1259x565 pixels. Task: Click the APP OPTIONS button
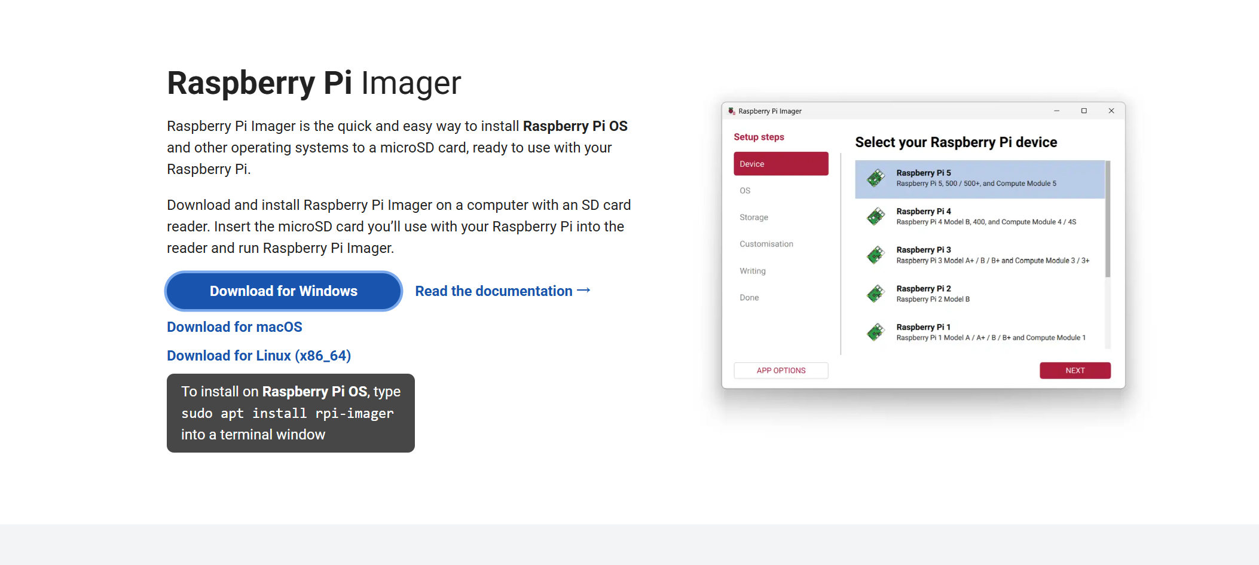tap(781, 371)
